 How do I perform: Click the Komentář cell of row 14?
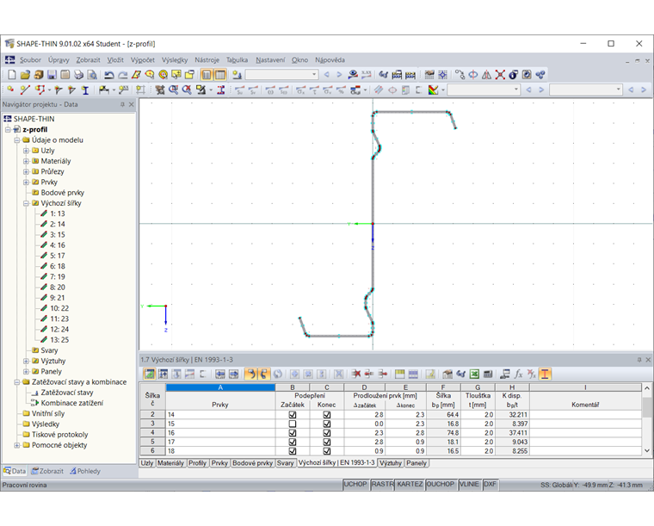click(585, 415)
